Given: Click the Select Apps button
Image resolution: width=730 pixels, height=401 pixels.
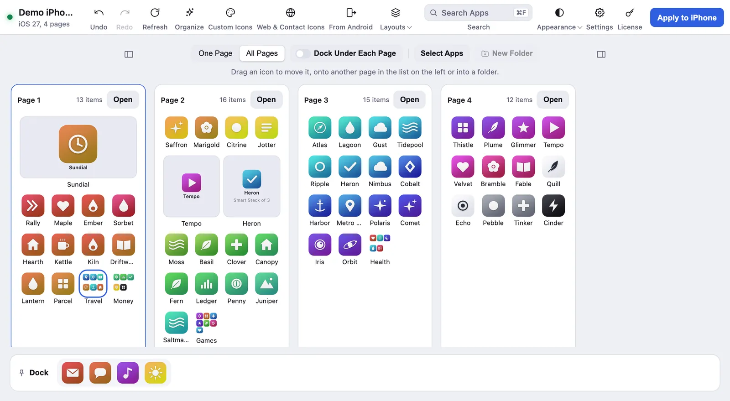Looking at the screenshot, I should click(x=442, y=53).
